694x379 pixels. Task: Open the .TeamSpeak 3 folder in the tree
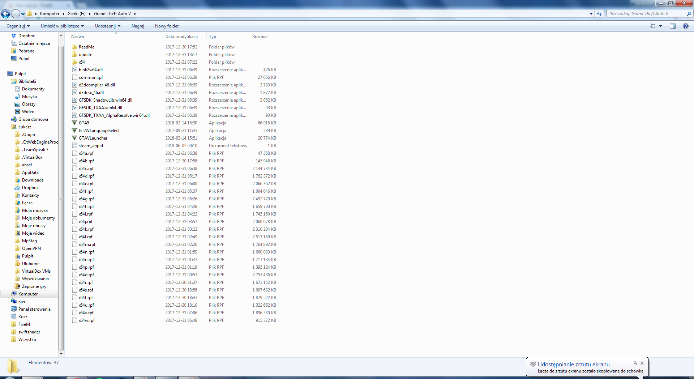pos(35,150)
